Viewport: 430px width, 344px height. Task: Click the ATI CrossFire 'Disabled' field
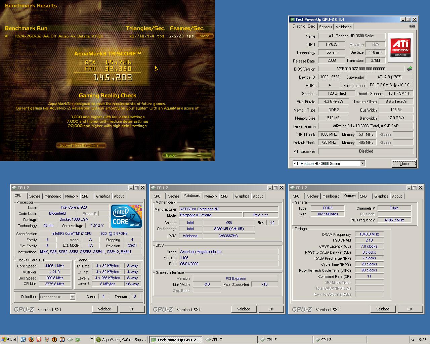point(366,151)
